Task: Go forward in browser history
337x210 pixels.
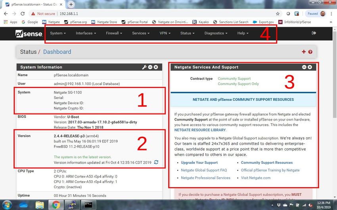Action: pos(14,14)
